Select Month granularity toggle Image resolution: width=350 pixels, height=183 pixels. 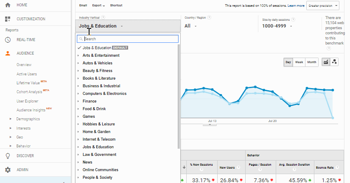click(x=312, y=62)
